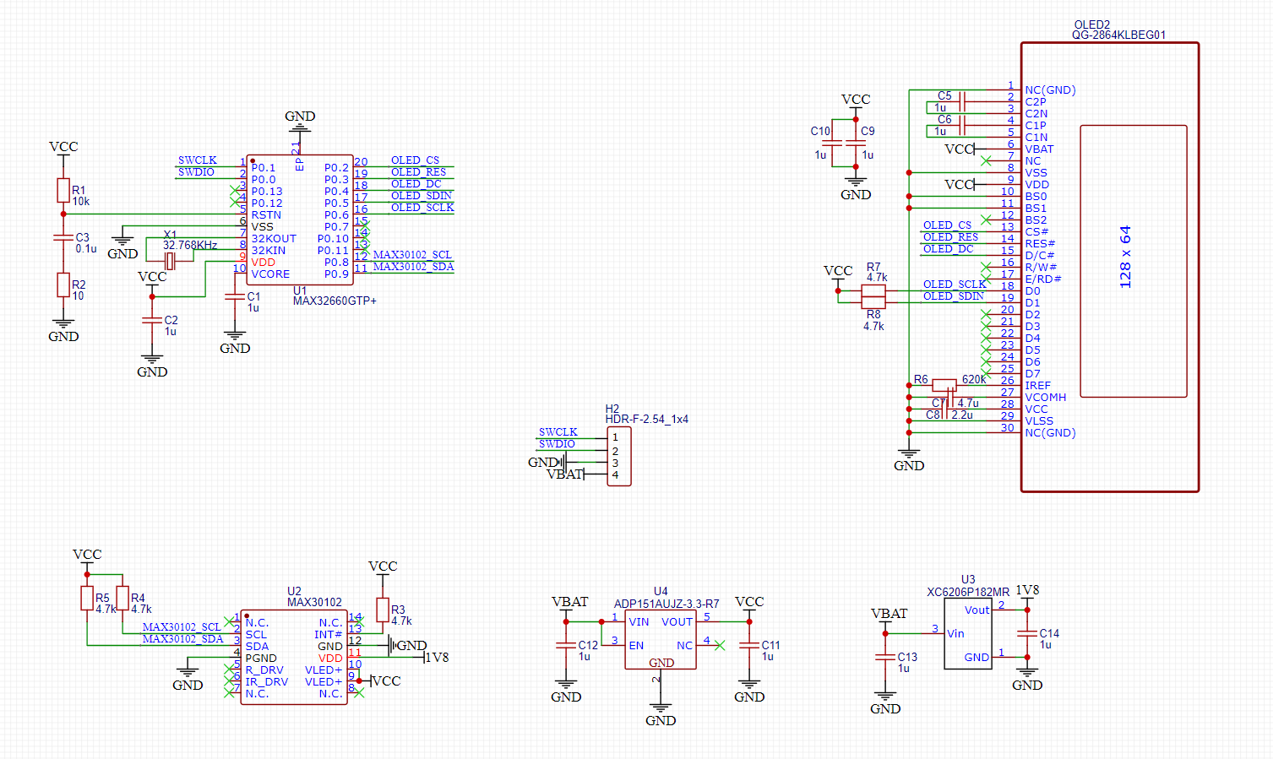Image resolution: width=1273 pixels, height=759 pixels.
Task: Click MAX30102_SDA net label beside U2
Action: (183, 639)
